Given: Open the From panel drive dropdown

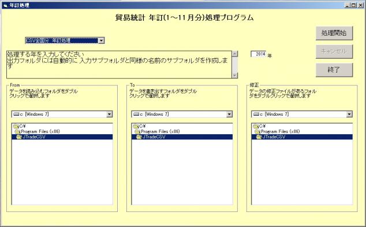Looking at the screenshot, I should coord(109,114).
